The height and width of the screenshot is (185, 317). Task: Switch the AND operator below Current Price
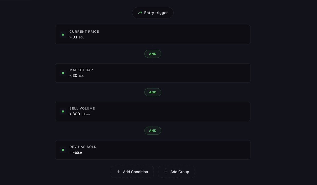[153, 54]
